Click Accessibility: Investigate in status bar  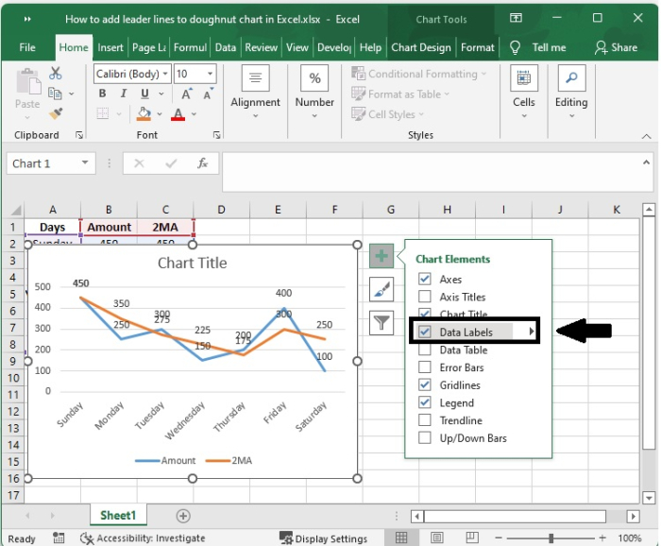pyautogui.click(x=143, y=538)
